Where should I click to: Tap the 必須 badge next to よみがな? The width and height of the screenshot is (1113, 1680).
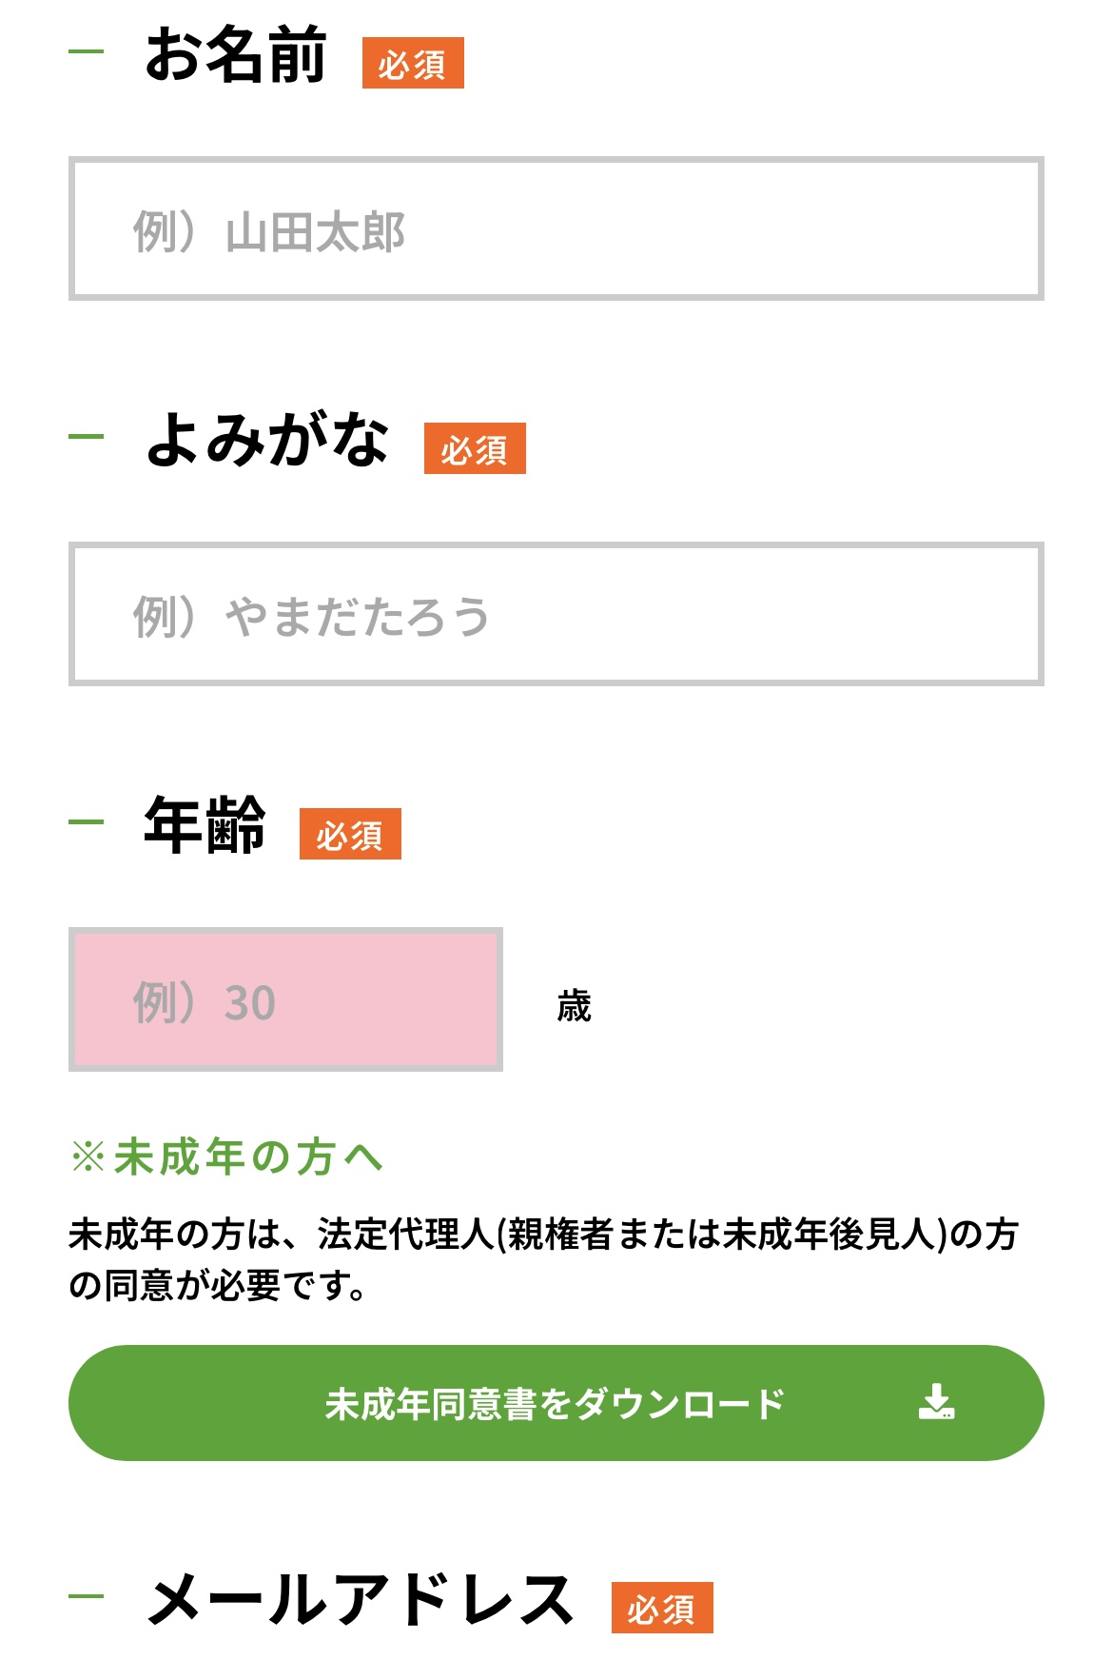[x=475, y=449]
